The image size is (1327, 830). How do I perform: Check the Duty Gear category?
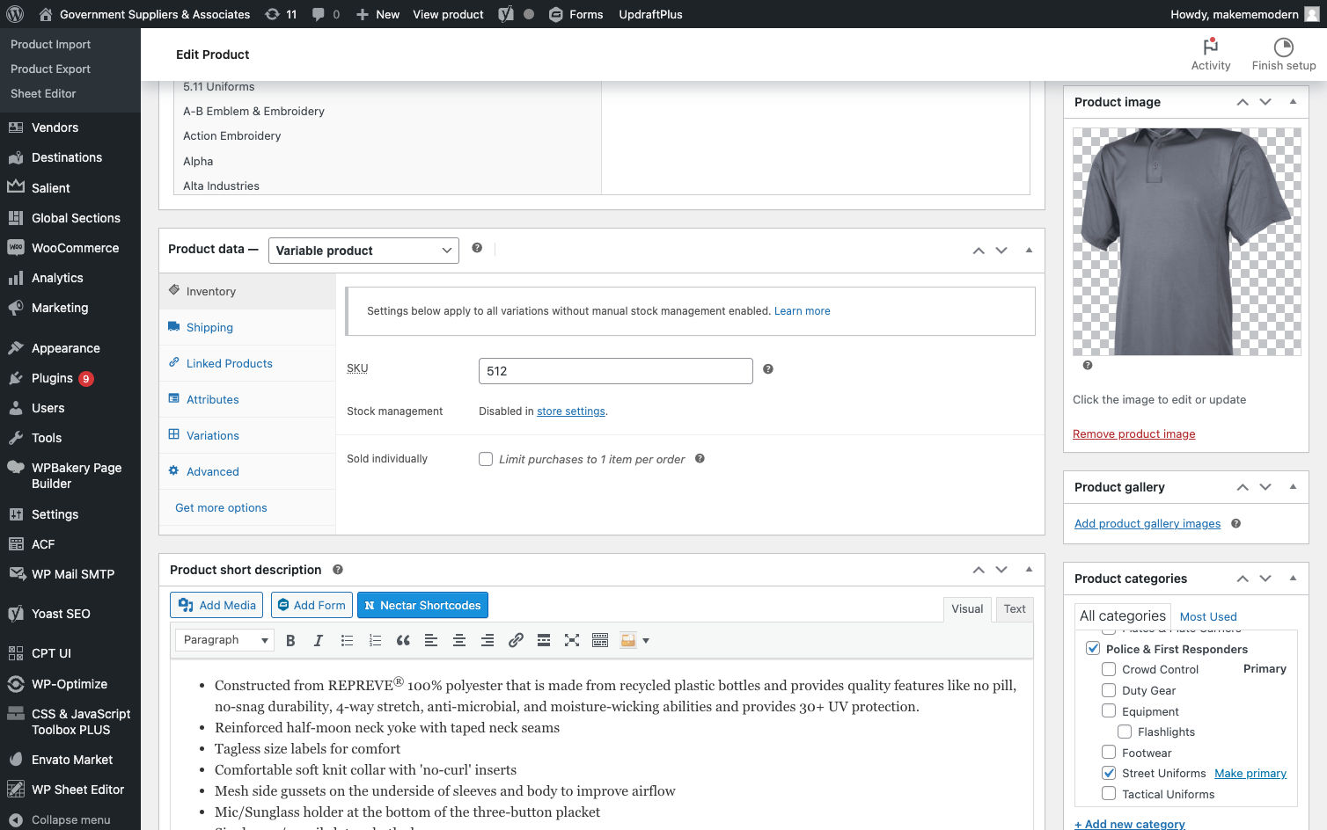(x=1109, y=690)
